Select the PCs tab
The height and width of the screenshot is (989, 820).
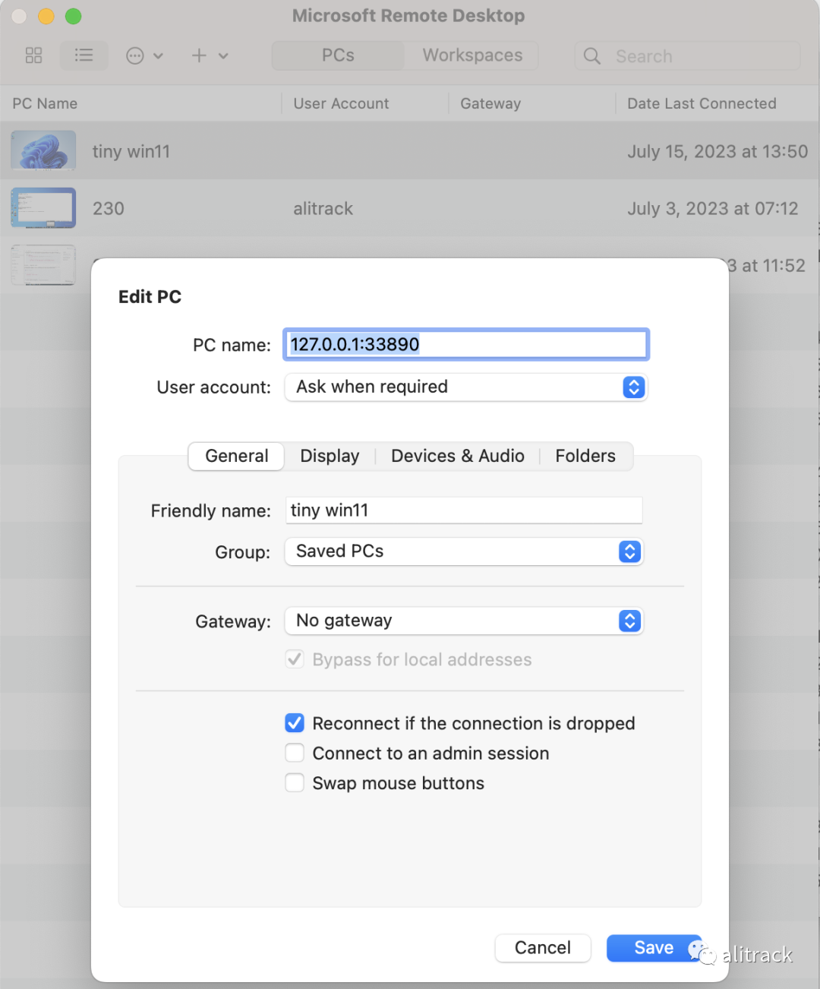point(338,55)
